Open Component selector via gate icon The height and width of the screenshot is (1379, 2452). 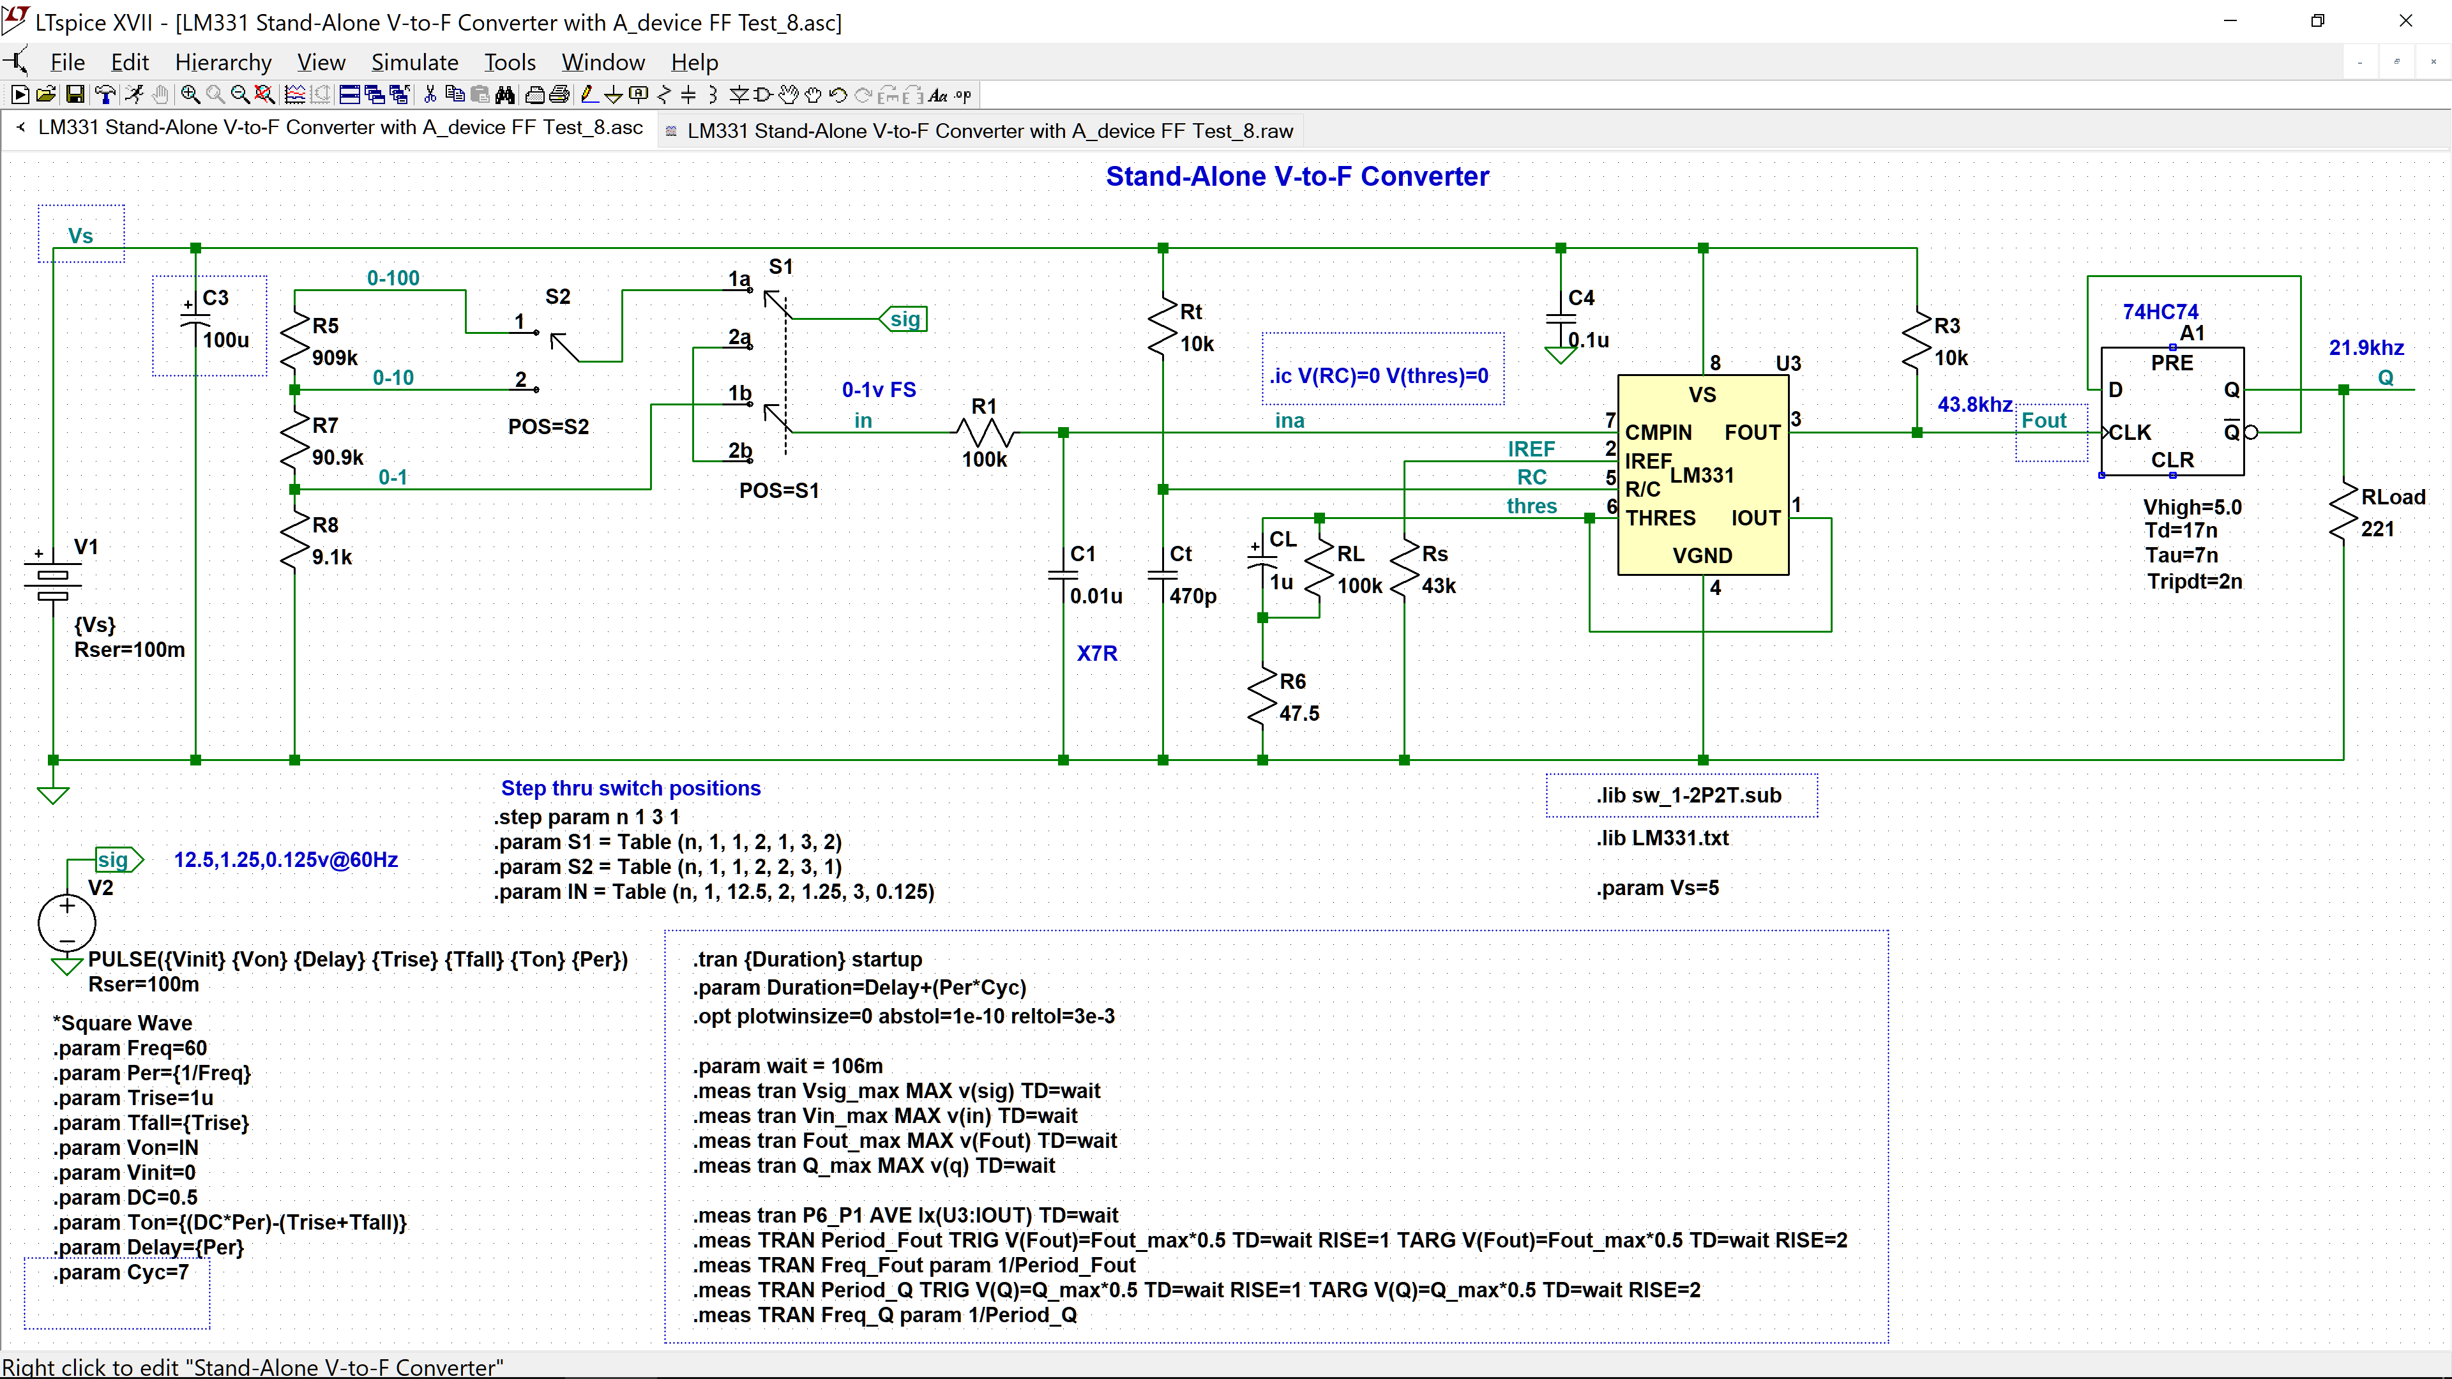click(x=764, y=95)
